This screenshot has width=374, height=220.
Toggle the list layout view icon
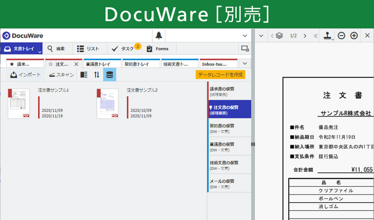click(84, 75)
